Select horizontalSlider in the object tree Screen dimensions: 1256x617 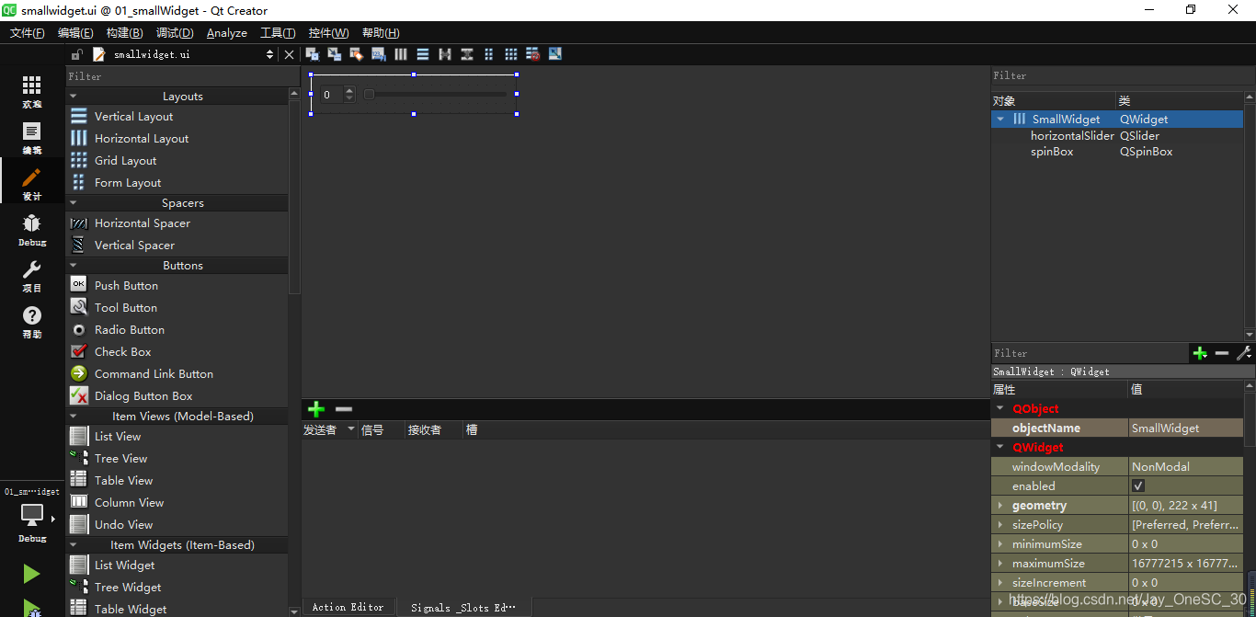(x=1072, y=135)
